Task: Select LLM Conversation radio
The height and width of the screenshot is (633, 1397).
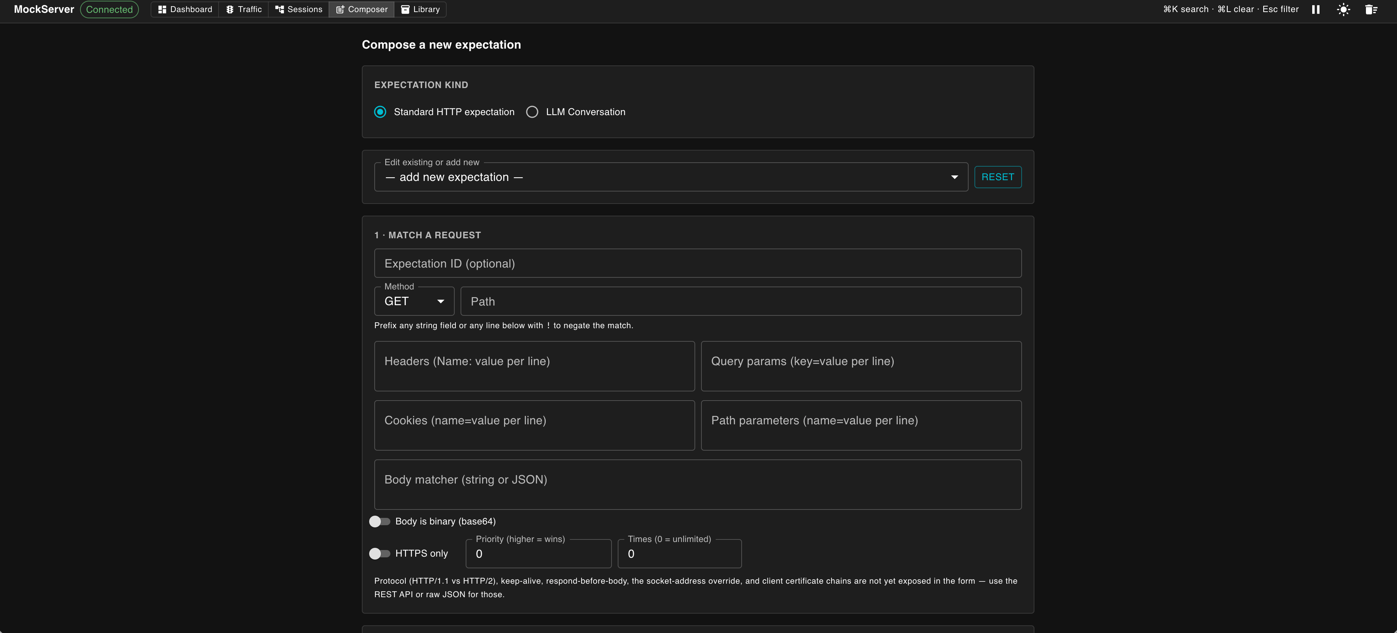Action: tap(532, 112)
